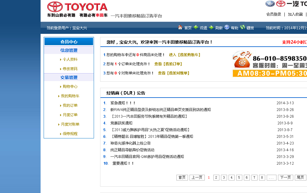Click the Toyota logo in the header
The width and height of the screenshot is (307, 193).
[77, 7]
